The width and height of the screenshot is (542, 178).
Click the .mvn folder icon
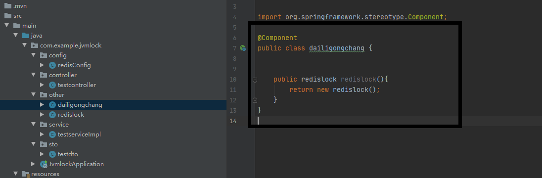point(7,6)
